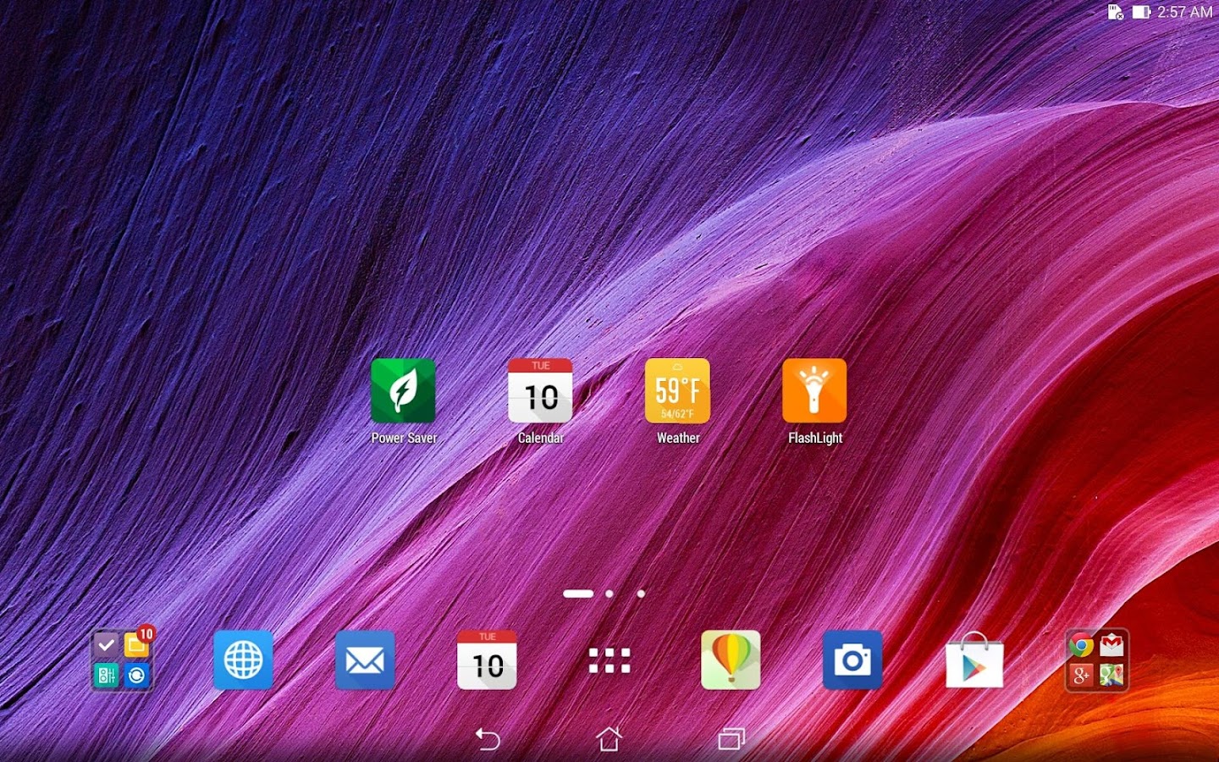Switch to the second home page dot
Viewport: 1219px width, 762px height.
609,594
